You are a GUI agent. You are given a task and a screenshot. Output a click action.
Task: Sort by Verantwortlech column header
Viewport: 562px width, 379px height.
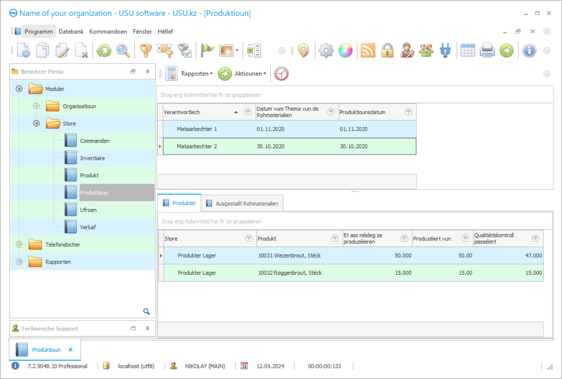182,112
